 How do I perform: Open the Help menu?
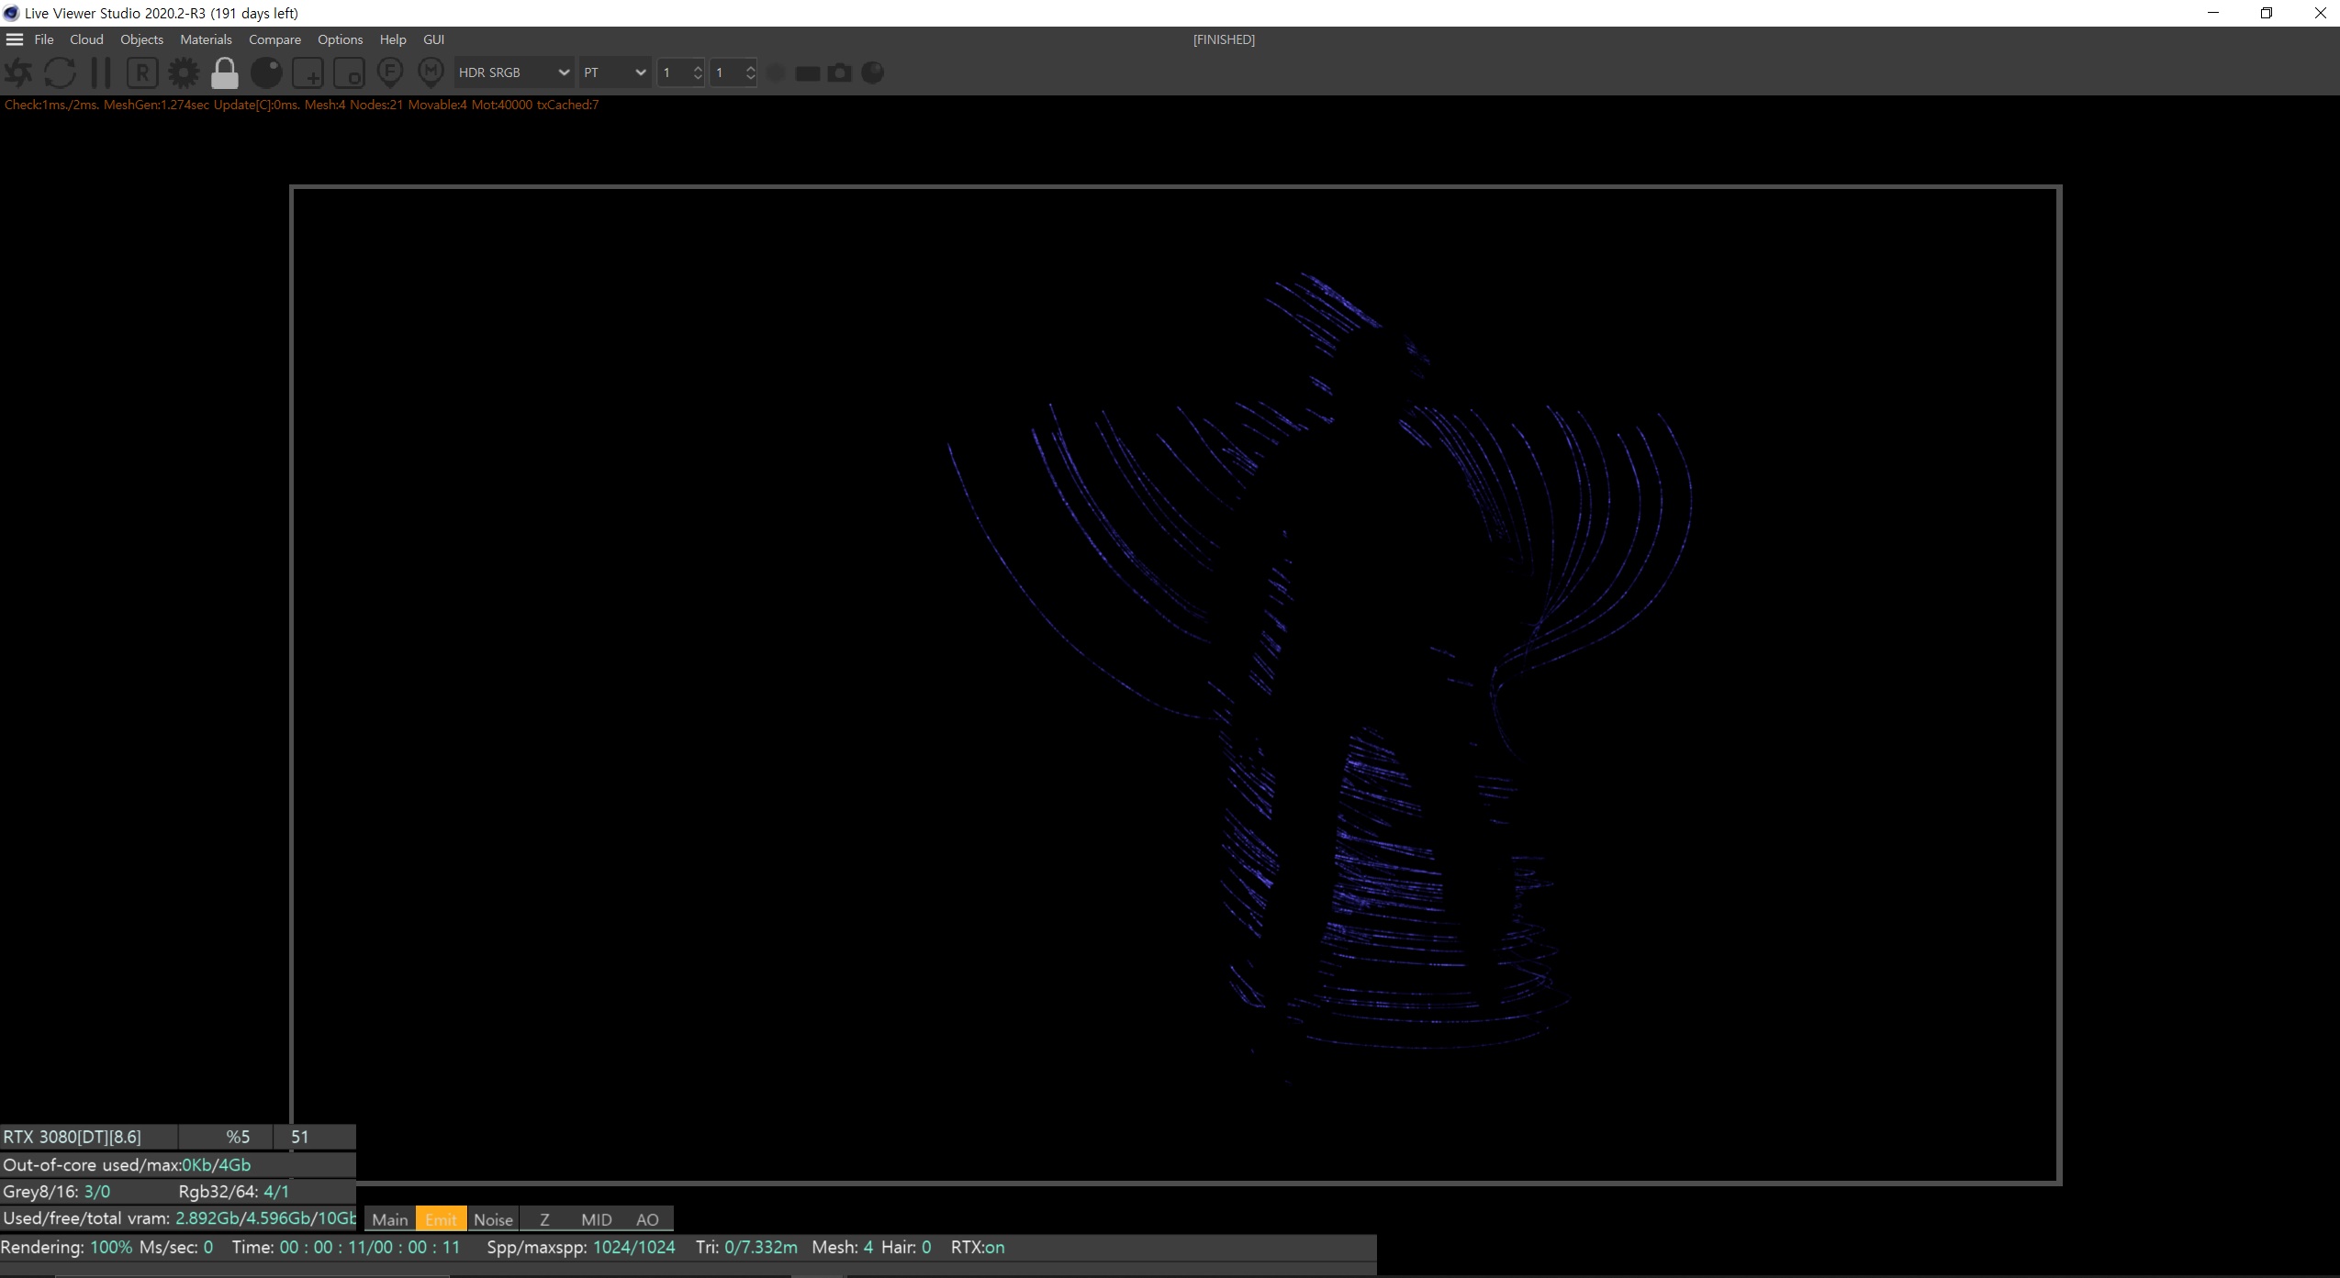point(393,39)
